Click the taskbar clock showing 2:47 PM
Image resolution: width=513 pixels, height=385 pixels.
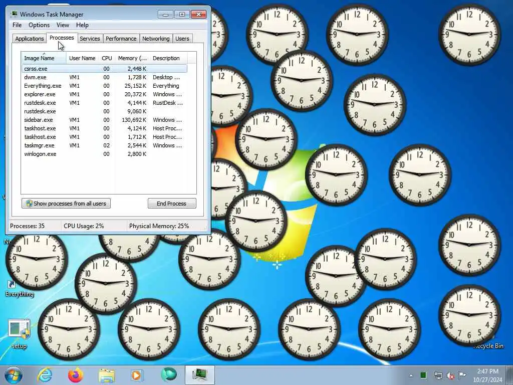click(487, 375)
